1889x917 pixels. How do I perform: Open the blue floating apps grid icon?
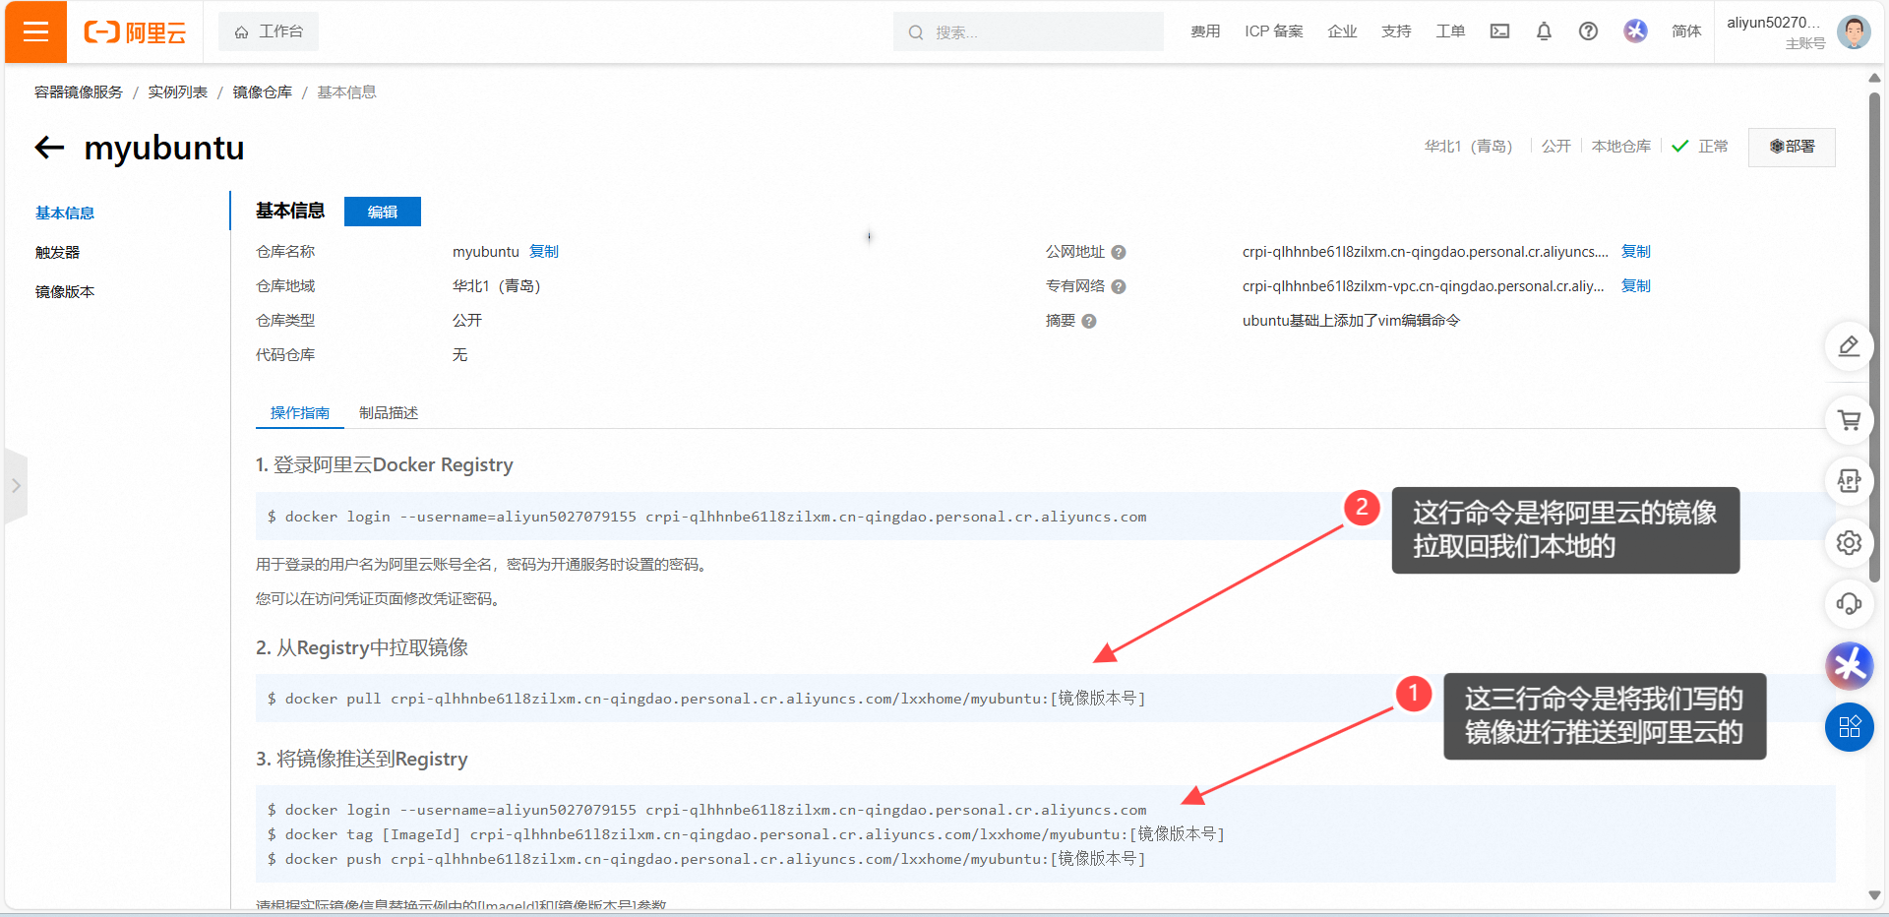click(x=1849, y=727)
